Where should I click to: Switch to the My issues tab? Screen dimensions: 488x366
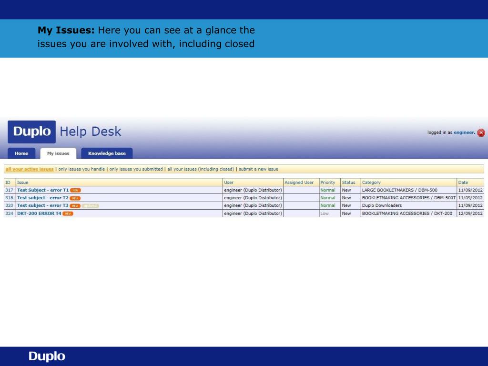click(58, 153)
